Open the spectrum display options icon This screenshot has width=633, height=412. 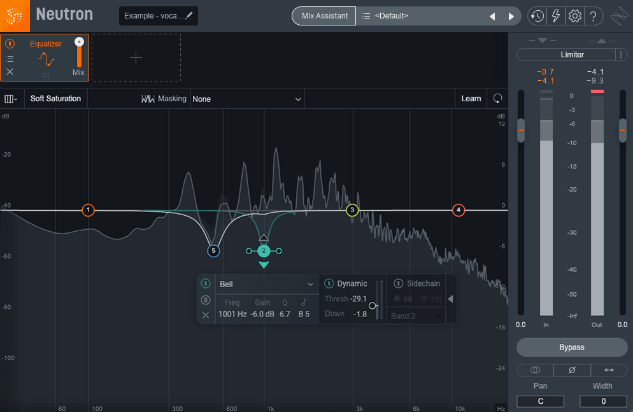pyautogui.click(x=11, y=99)
